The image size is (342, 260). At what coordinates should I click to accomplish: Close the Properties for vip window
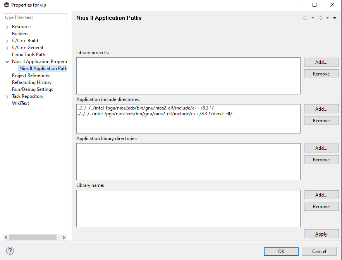[x=332, y=5]
